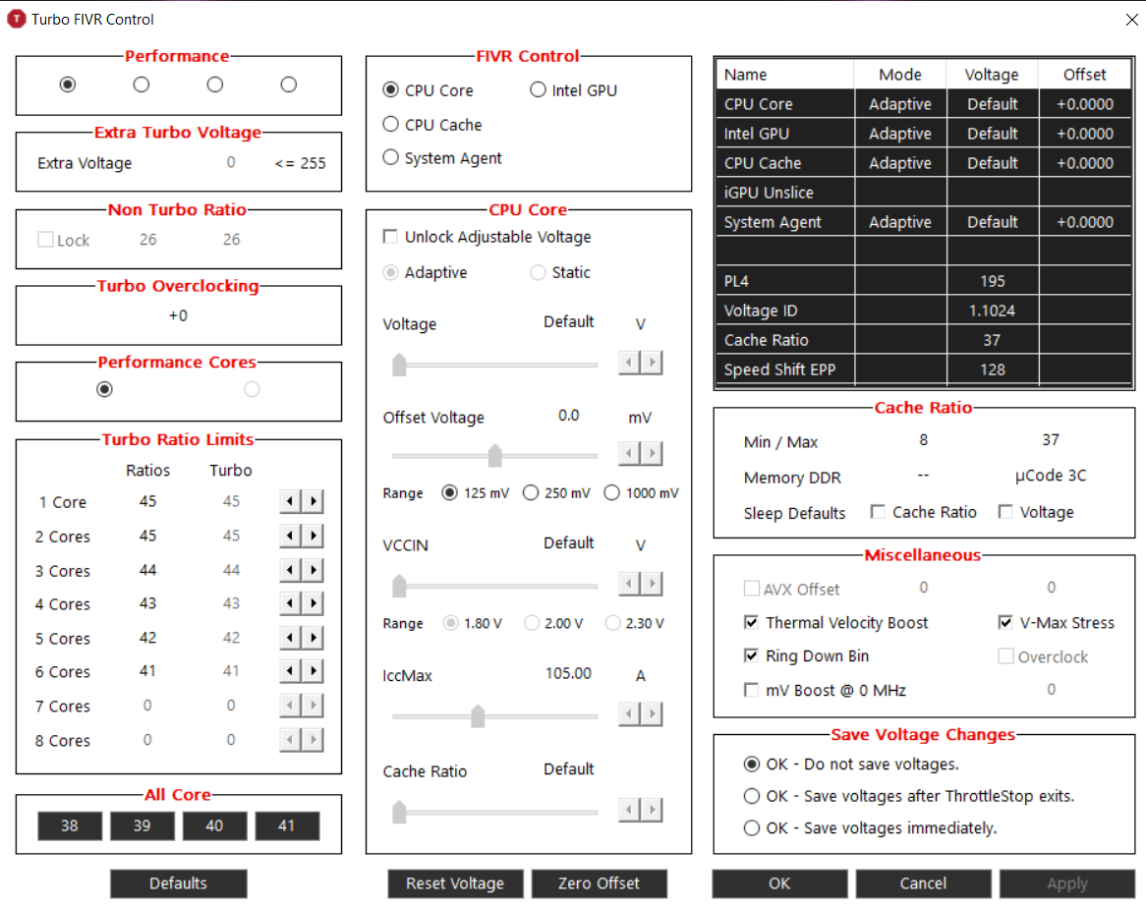Screen dimensions: 1146x907
Task: Click Speed Shift EPP row in table
Action: (x=924, y=369)
